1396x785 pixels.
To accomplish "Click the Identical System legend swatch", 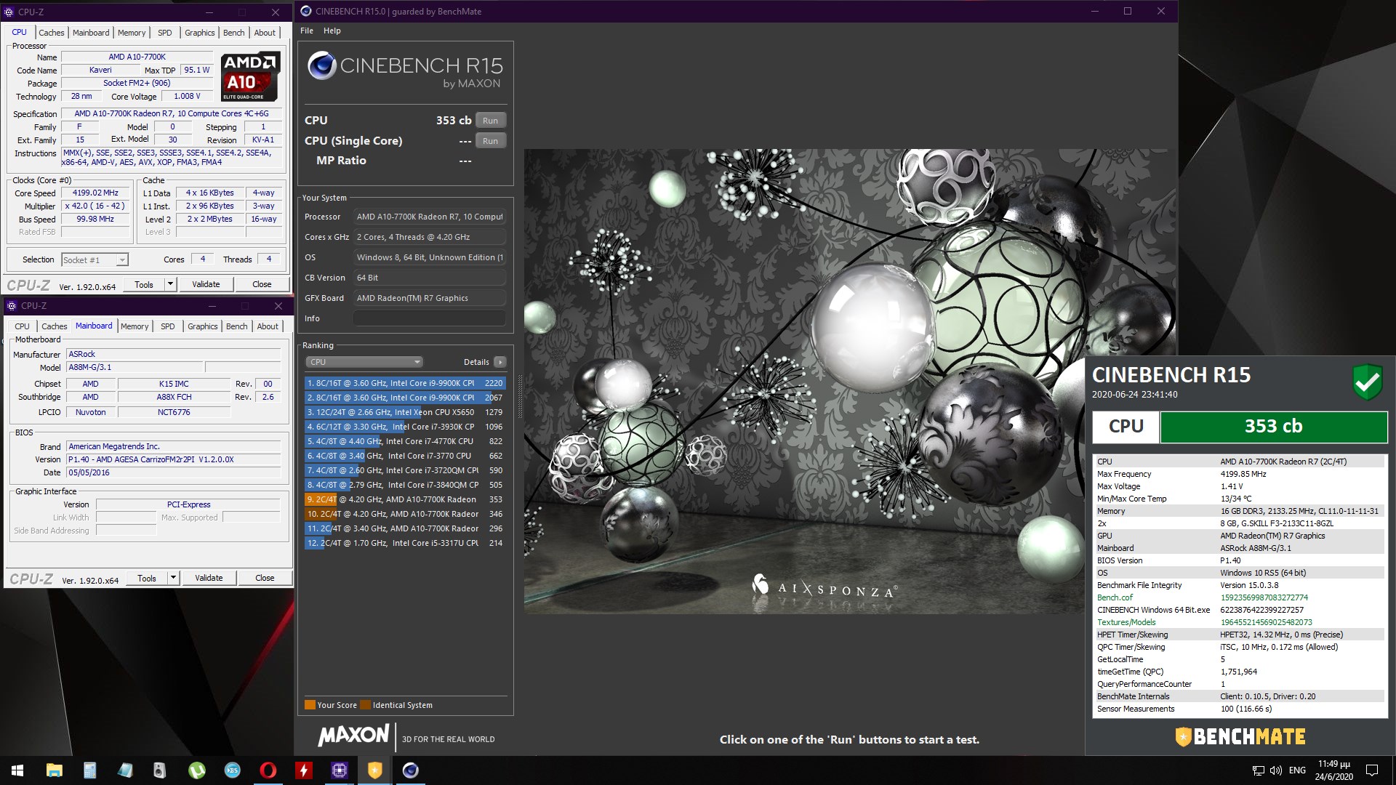I will pos(365,704).
